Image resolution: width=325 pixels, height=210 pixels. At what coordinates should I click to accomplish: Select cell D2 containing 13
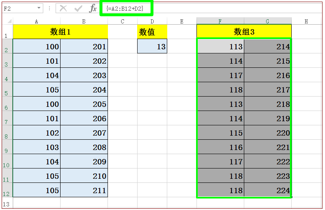coord(152,46)
